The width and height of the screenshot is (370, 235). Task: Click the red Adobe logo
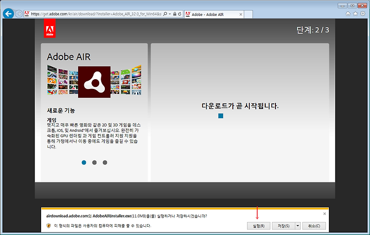pos(49,28)
